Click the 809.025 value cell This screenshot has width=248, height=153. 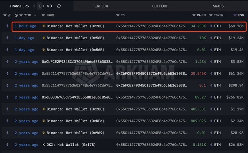pyautogui.click(x=198, y=121)
